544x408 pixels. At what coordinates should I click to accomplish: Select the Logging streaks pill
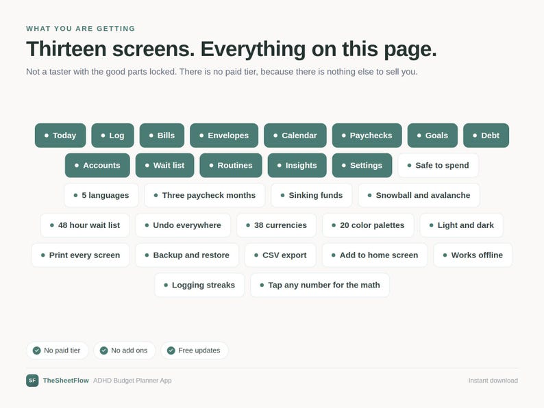[199, 285]
